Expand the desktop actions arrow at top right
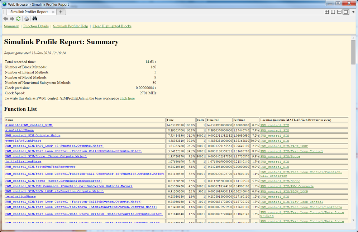The image size is (358, 232). 353,12
